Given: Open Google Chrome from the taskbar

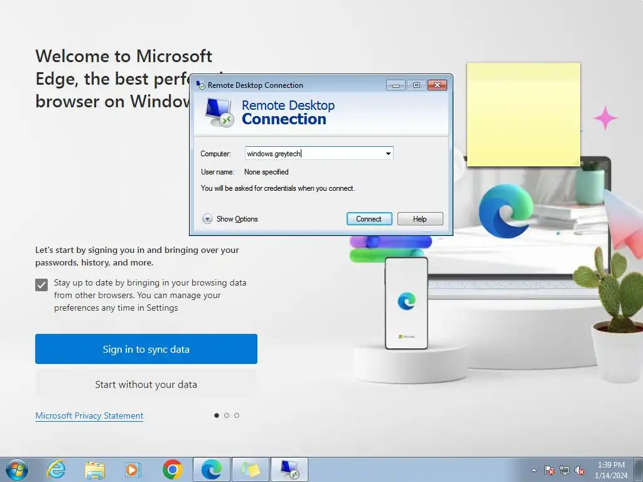Looking at the screenshot, I should tap(172, 469).
